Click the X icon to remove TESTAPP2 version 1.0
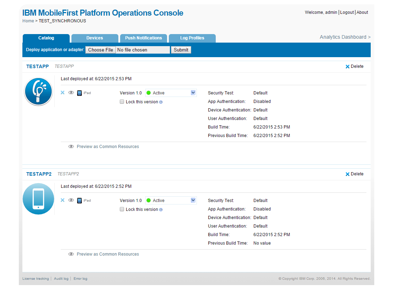 coord(62,200)
